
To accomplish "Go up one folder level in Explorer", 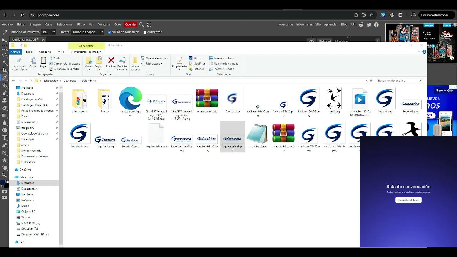I will tap(31, 81).
